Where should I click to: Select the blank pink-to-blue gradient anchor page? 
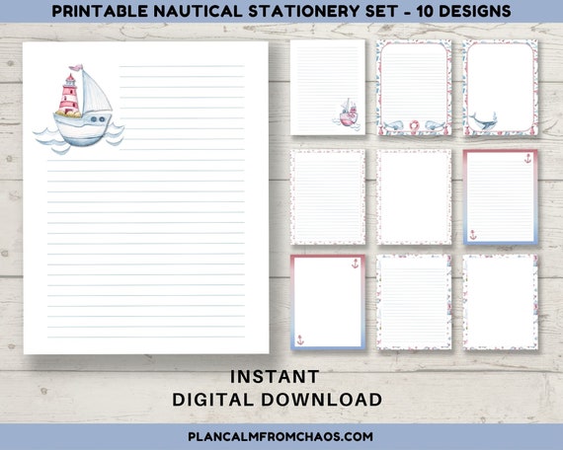pos(328,302)
